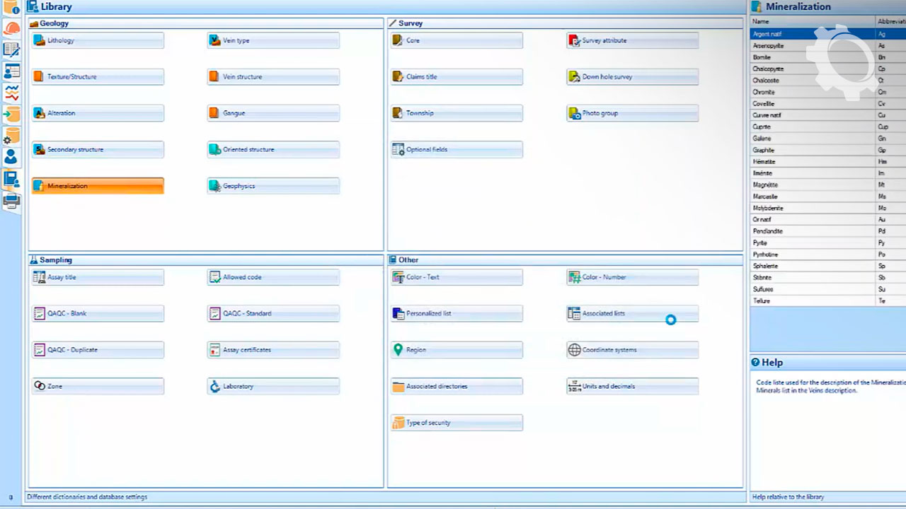
Task: Click the database info icon at sidebar top
Action: (11, 8)
